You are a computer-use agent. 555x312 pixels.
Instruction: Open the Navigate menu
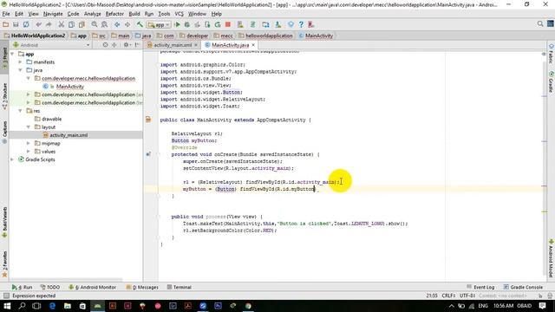tap(53, 14)
